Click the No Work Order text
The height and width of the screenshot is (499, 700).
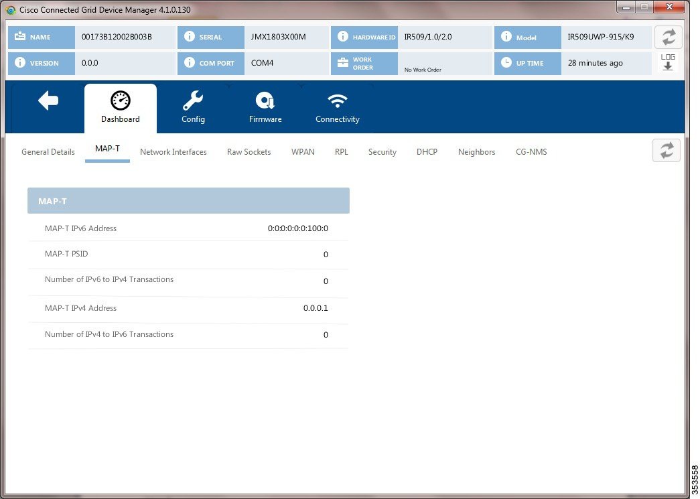tap(423, 70)
